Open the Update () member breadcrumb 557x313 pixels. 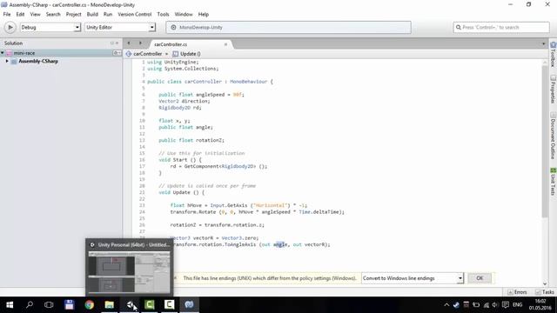[187, 54]
